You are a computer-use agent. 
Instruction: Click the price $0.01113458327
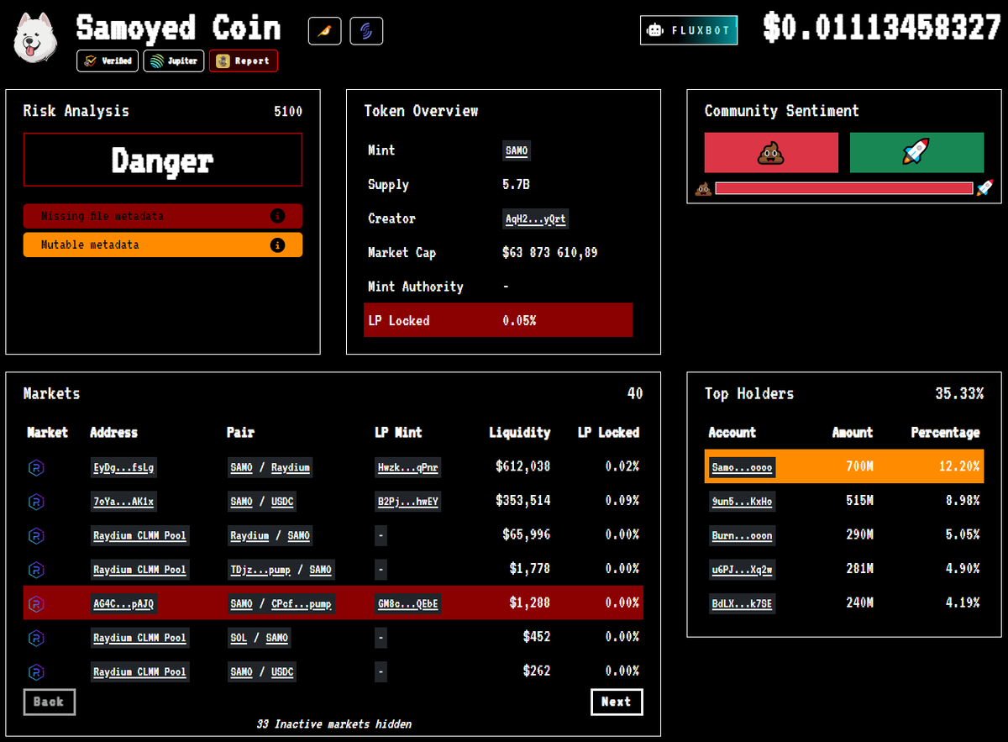[882, 28]
